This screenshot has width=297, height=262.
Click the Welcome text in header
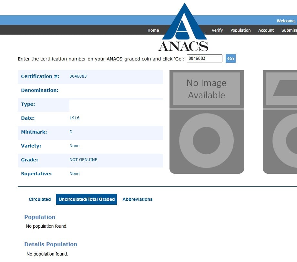tap(286, 21)
